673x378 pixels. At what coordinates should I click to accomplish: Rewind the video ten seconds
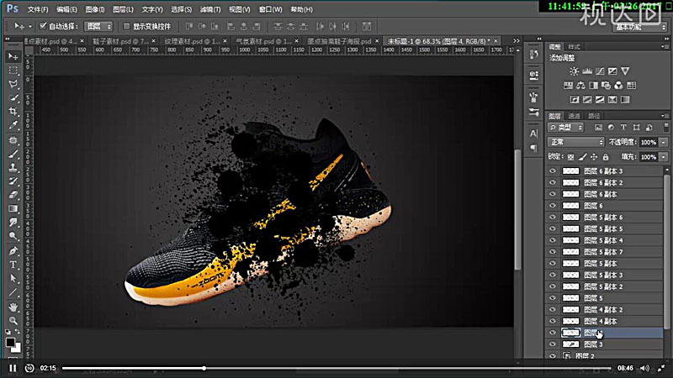point(29,368)
